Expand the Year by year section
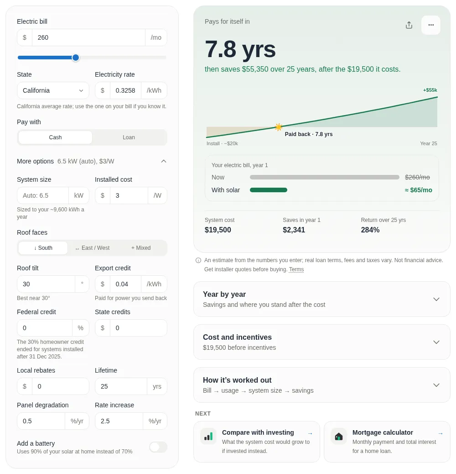This screenshot has width=456, height=474. (x=321, y=299)
